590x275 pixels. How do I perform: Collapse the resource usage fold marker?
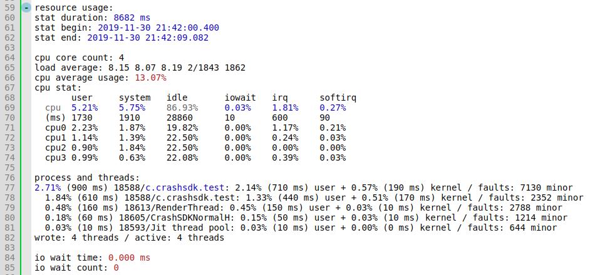click(25, 7)
